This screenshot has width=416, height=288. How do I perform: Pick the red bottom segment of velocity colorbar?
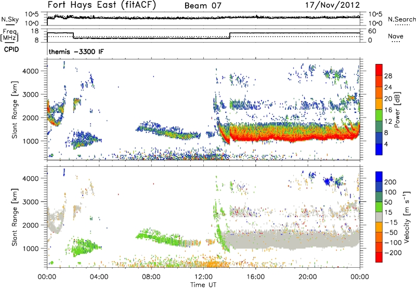click(379, 257)
